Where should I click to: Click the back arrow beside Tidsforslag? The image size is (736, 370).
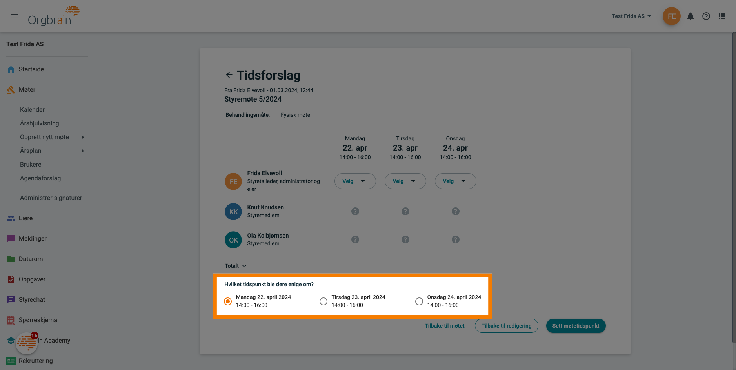229,75
